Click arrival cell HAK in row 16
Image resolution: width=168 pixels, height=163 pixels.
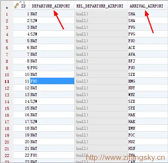point(148,115)
